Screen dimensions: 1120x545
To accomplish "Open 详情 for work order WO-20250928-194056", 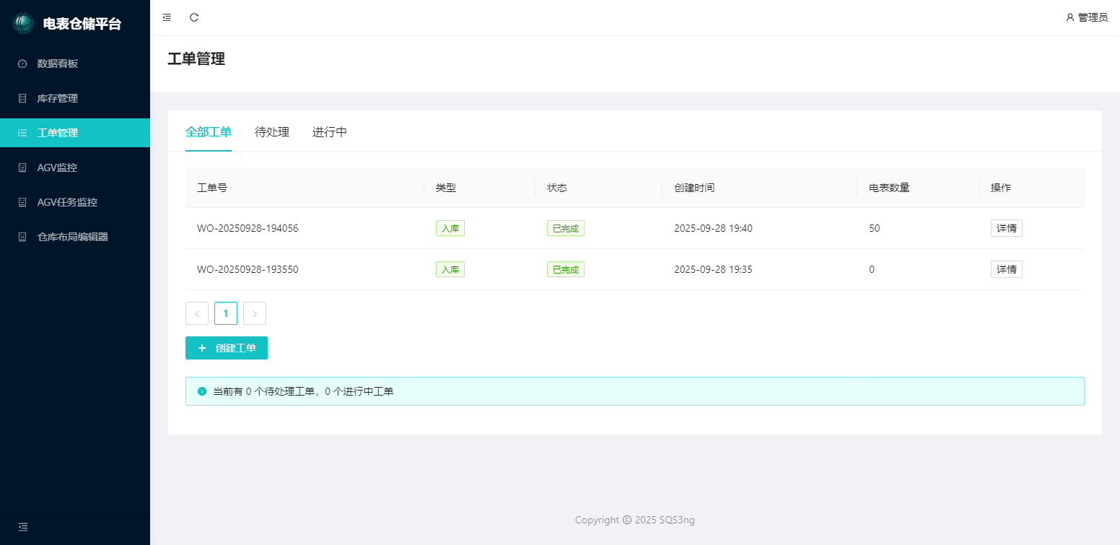I will (1006, 228).
